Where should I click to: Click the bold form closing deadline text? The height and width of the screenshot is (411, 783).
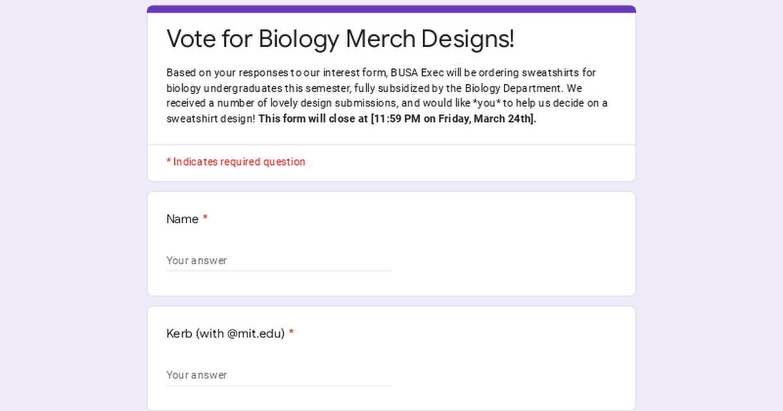point(397,119)
